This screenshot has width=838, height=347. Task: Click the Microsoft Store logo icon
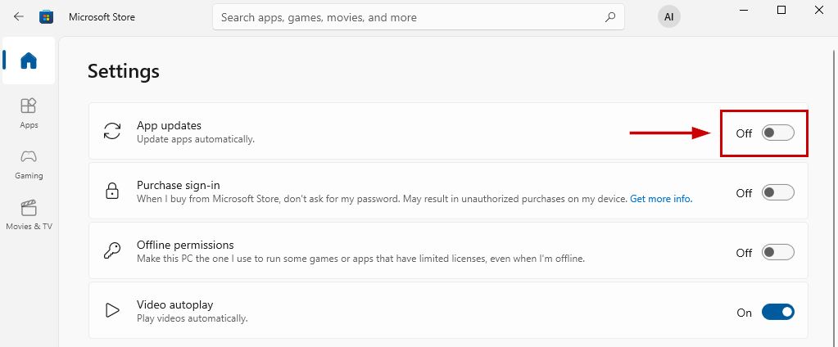(x=47, y=16)
